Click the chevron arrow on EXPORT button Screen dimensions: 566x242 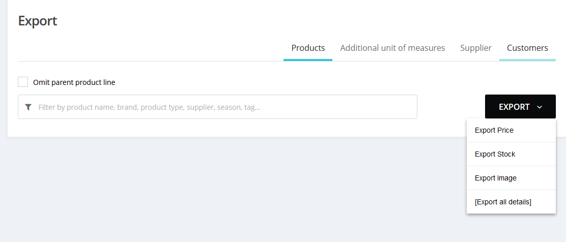[x=540, y=107]
